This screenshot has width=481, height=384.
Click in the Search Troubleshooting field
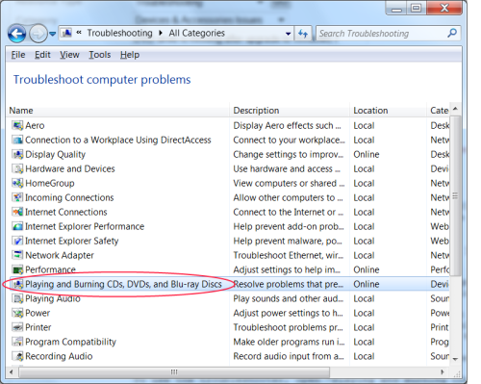coord(382,34)
